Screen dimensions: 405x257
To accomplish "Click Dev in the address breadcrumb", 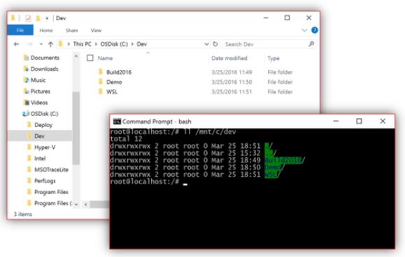I will click(141, 44).
